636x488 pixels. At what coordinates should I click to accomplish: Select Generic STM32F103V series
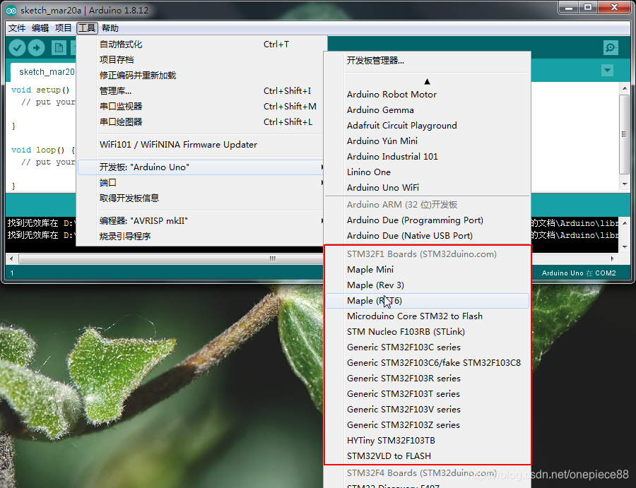[427, 410]
